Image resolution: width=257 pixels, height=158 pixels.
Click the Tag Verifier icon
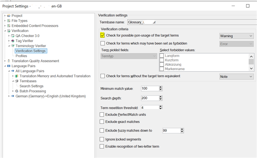13,41
